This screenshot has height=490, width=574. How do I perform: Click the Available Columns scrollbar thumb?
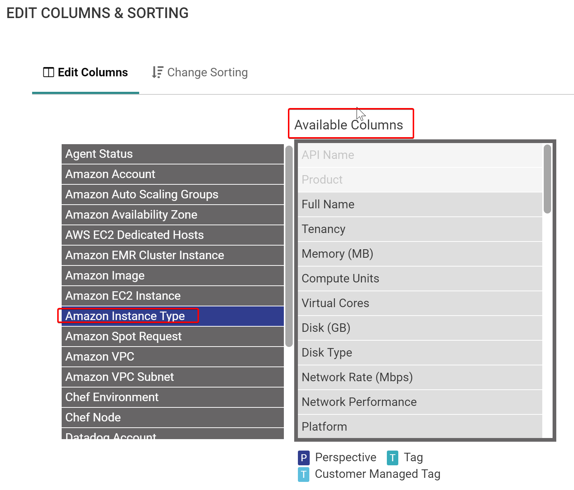(547, 179)
